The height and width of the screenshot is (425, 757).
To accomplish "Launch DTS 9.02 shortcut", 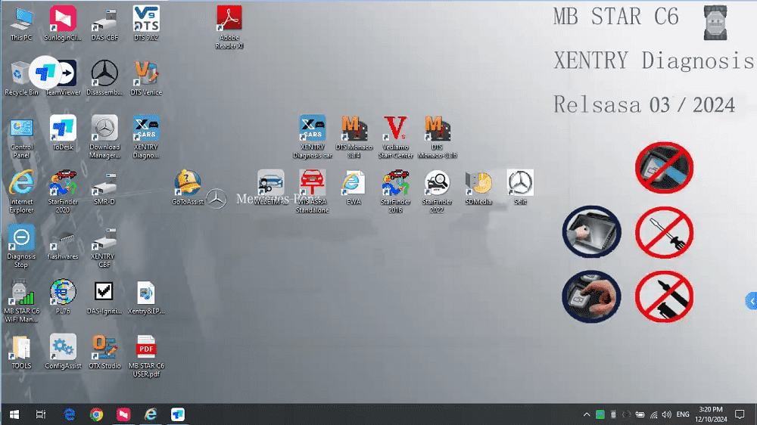I will pos(146,24).
